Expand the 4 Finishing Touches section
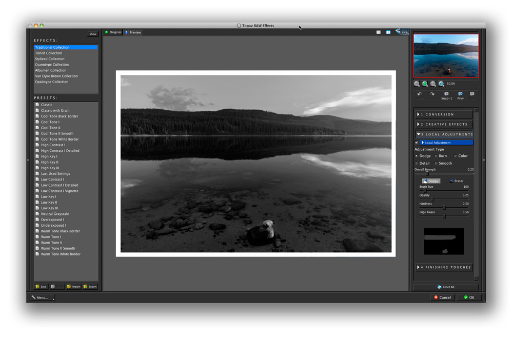The image size is (513, 338). pyautogui.click(x=444, y=267)
